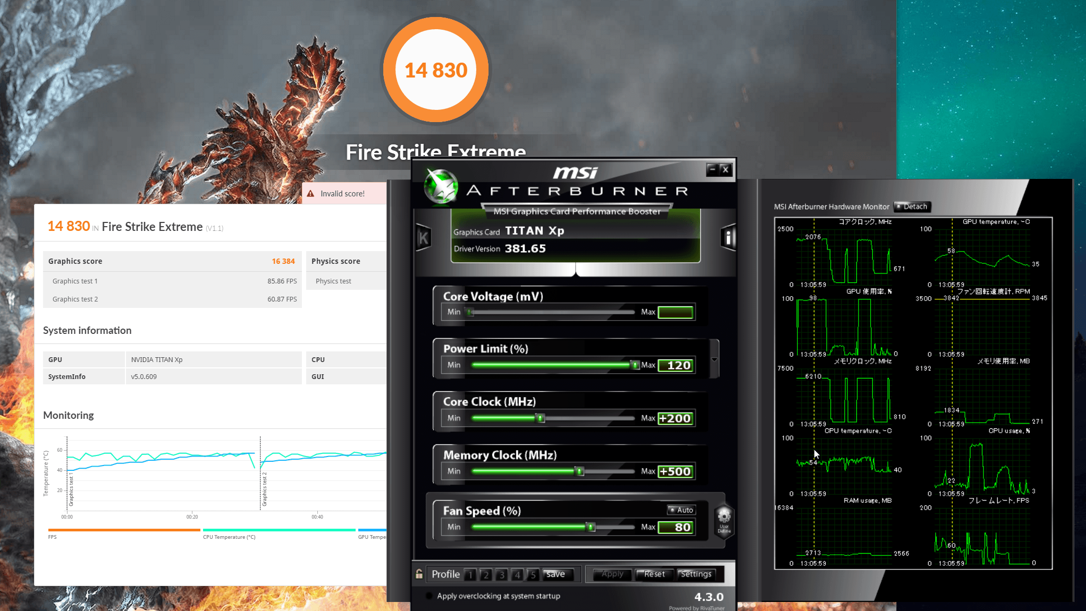Click the Apply button
Screen dimensions: 1086x611
click(x=612, y=574)
